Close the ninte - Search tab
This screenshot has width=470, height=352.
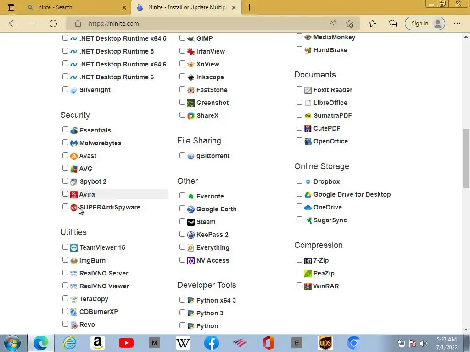(x=124, y=7)
